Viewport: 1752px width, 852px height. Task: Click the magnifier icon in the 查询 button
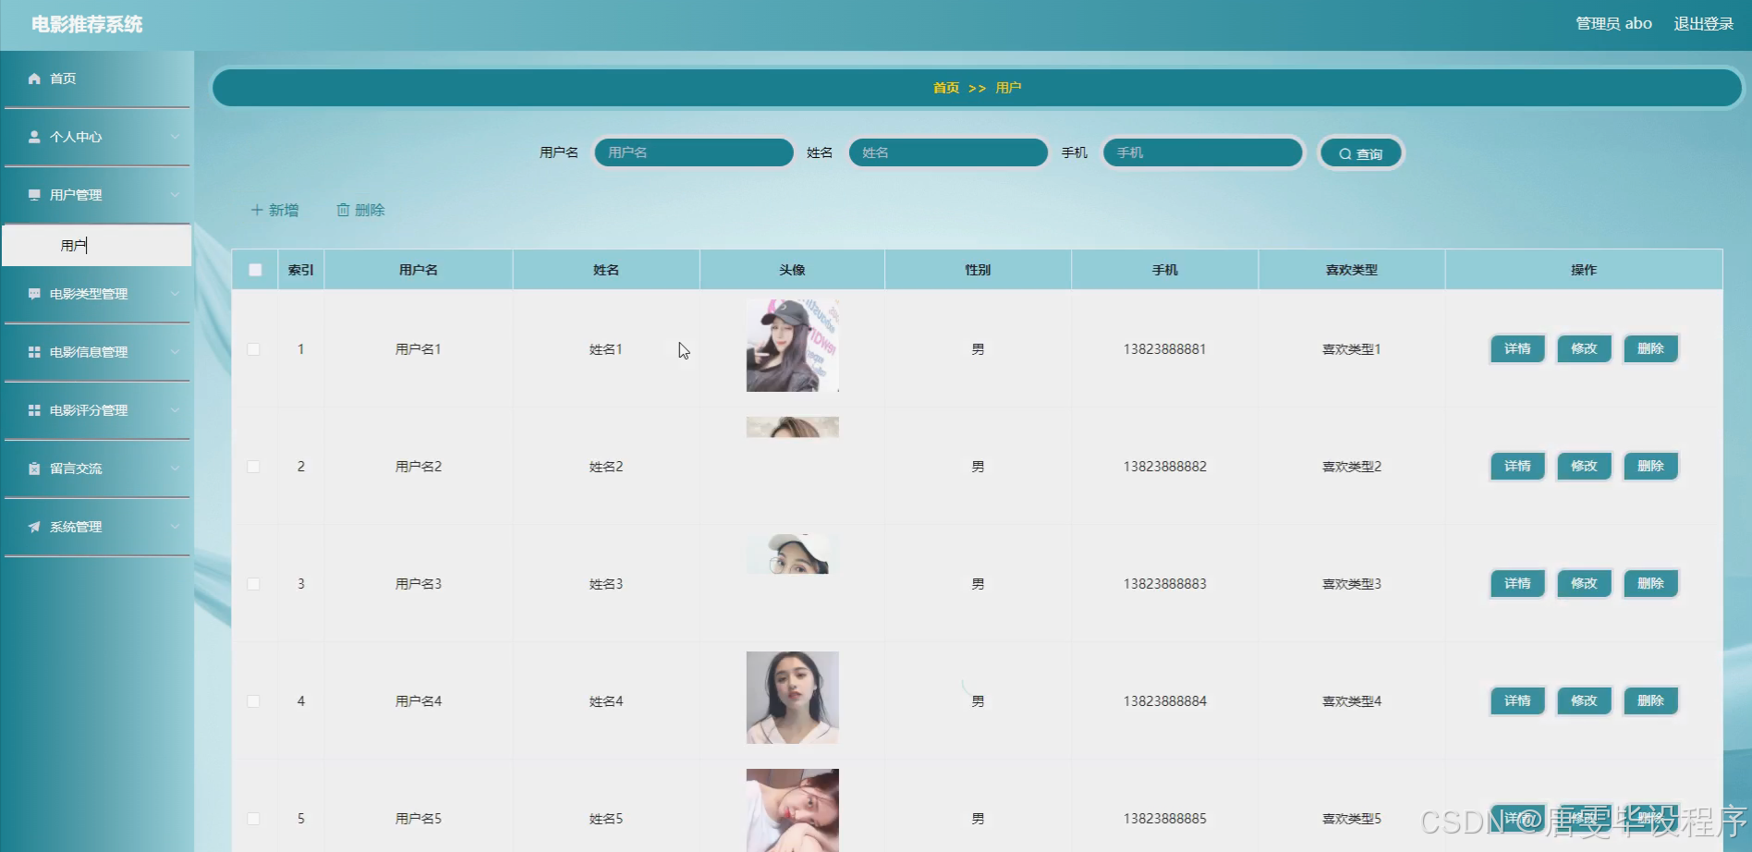click(1345, 154)
